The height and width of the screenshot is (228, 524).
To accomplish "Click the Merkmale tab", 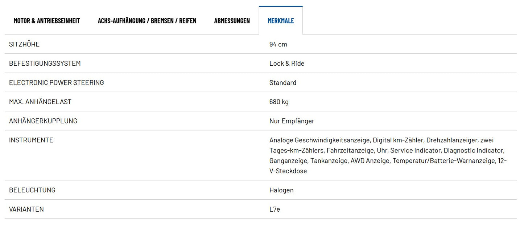I will tap(281, 21).
